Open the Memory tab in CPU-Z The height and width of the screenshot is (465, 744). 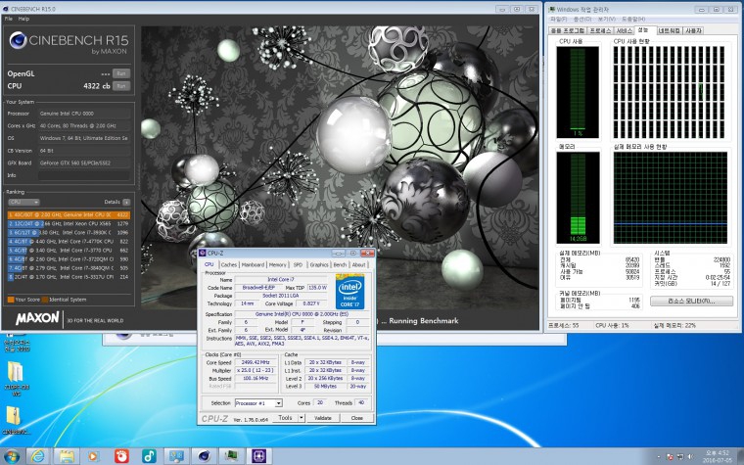pyautogui.click(x=278, y=264)
